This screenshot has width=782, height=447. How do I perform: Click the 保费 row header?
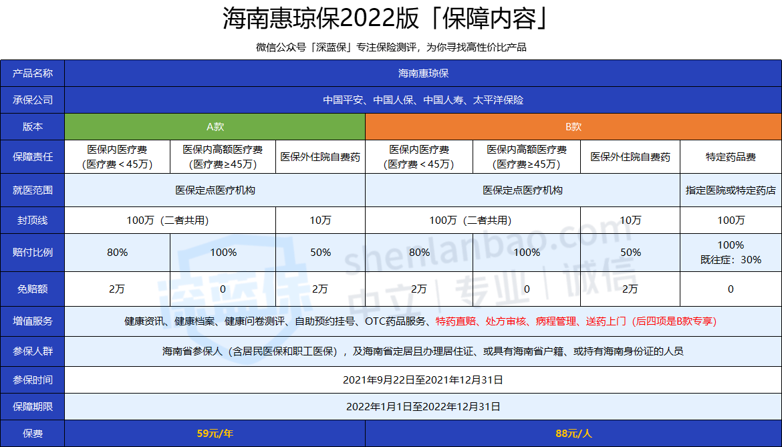pyautogui.click(x=33, y=434)
